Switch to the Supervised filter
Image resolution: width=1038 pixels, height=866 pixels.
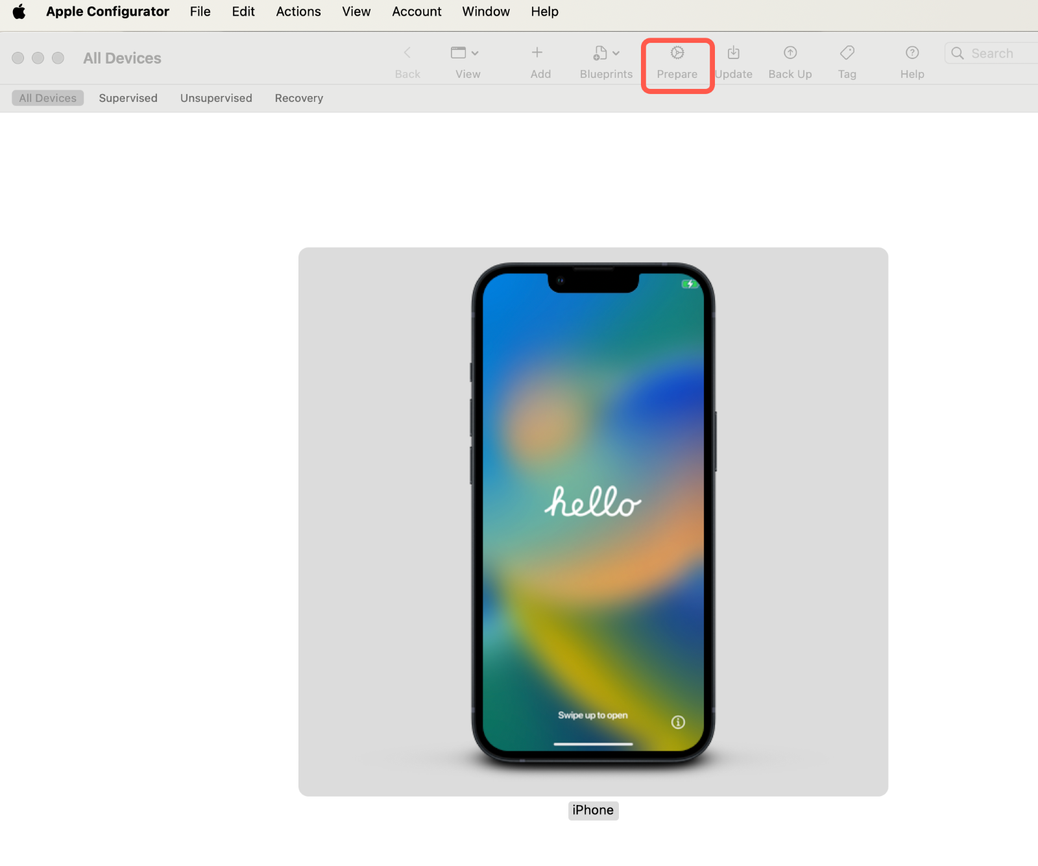(128, 98)
